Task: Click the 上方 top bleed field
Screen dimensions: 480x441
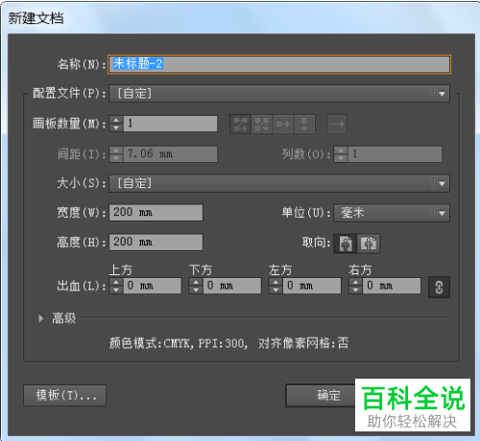Action: (153, 286)
